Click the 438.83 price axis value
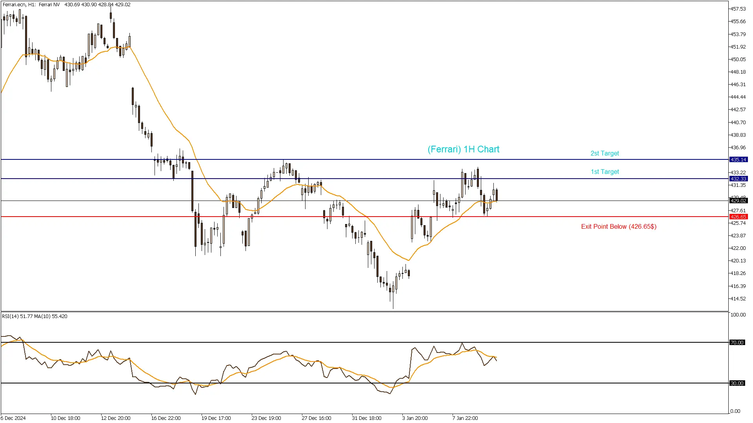 (737, 135)
